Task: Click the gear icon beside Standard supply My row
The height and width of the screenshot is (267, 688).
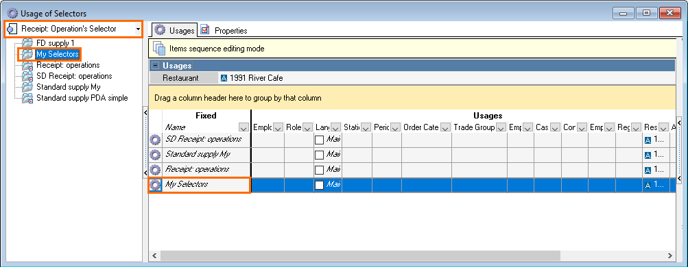Action: point(154,155)
